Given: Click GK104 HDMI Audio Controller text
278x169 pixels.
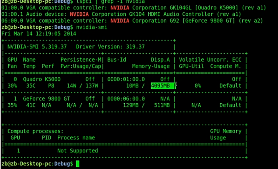Looking at the screenshot, I should pyautogui.click(x=171, y=14).
